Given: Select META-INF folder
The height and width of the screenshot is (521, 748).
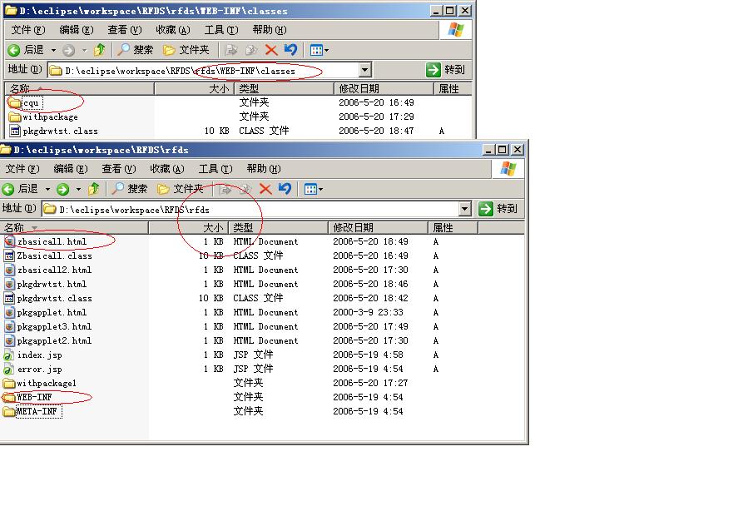Looking at the screenshot, I should 32,411.
